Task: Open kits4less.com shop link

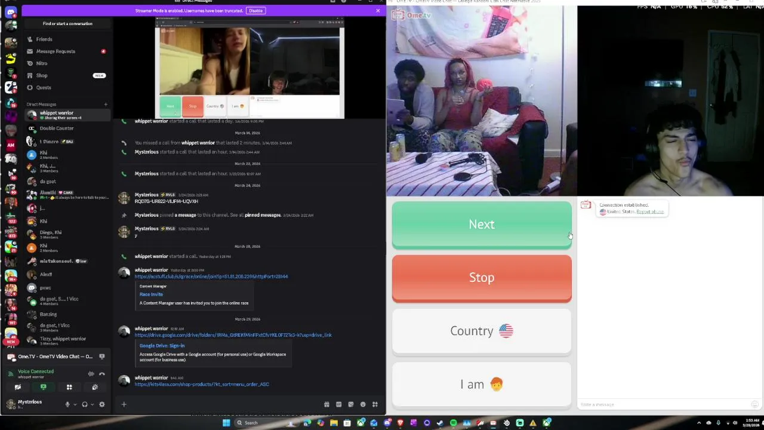Action: point(202,385)
